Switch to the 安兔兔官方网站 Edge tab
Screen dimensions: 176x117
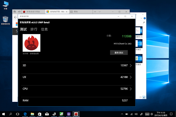point(33,12)
